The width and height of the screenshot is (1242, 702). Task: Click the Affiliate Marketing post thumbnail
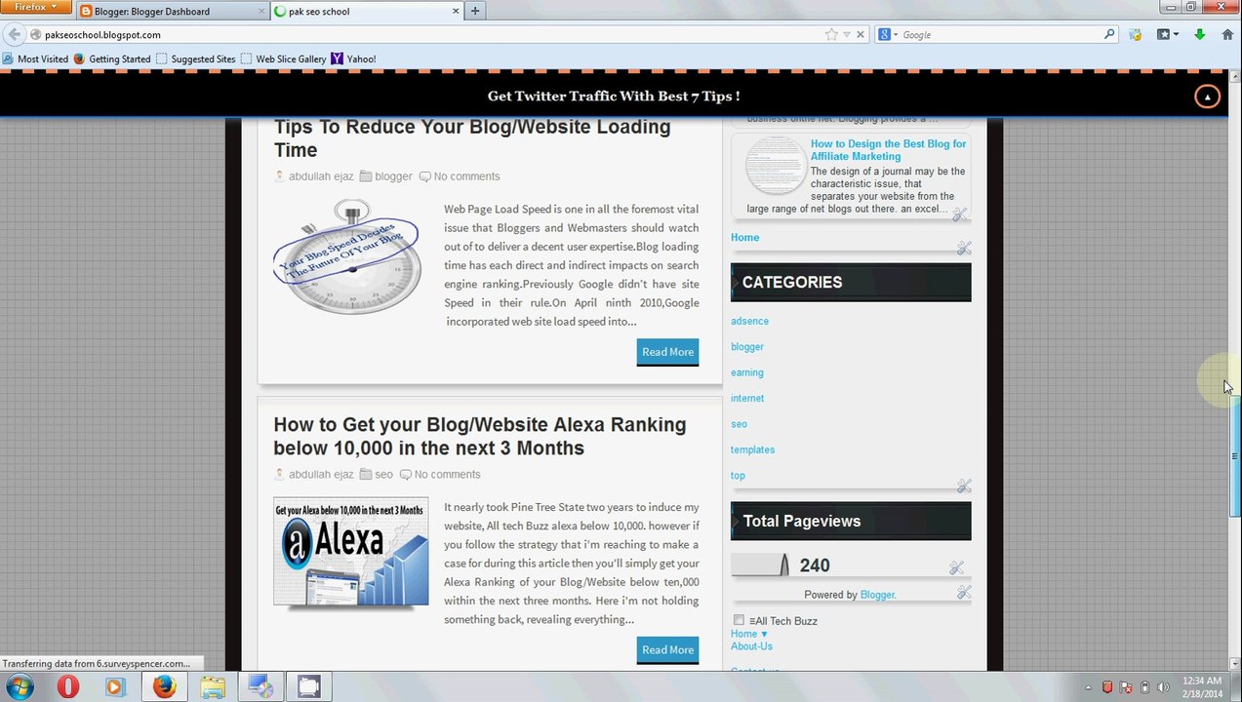pyautogui.click(x=776, y=165)
